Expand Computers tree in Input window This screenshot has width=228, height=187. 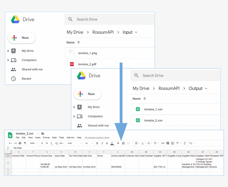(x=8, y=60)
